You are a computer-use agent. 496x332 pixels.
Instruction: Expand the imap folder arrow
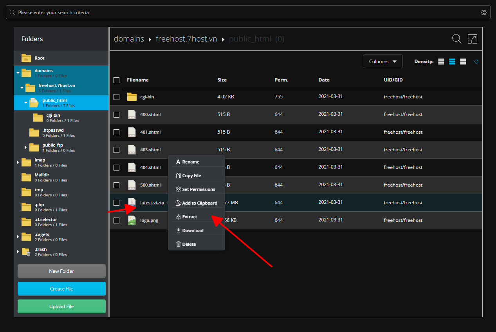(x=18, y=162)
